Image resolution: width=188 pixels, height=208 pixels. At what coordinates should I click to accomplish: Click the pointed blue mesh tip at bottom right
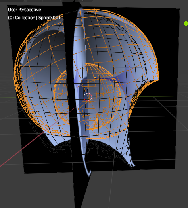[133, 165]
